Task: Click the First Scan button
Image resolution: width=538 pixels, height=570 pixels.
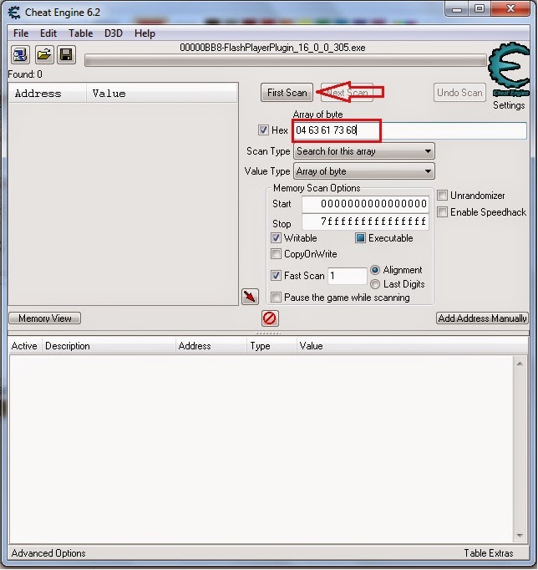Action: (287, 93)
